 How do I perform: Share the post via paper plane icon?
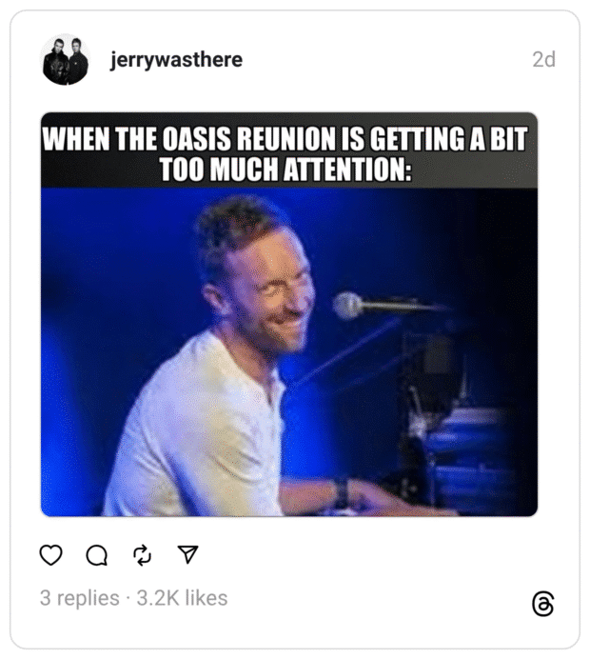point(187,554)
